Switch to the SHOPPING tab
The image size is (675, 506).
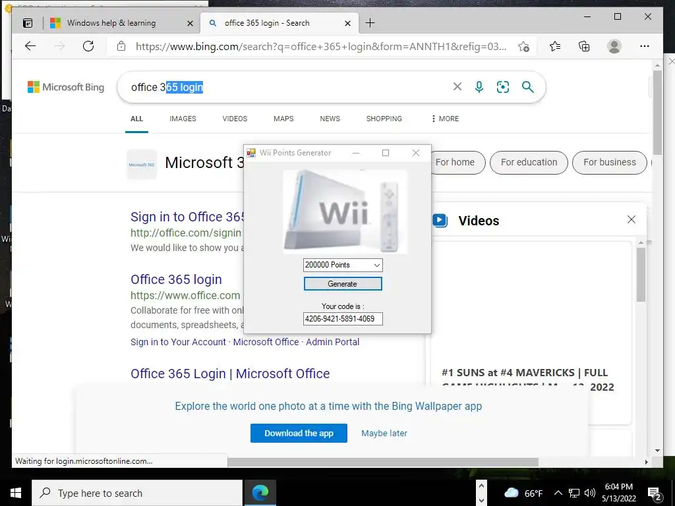click(x=384, y=119)
